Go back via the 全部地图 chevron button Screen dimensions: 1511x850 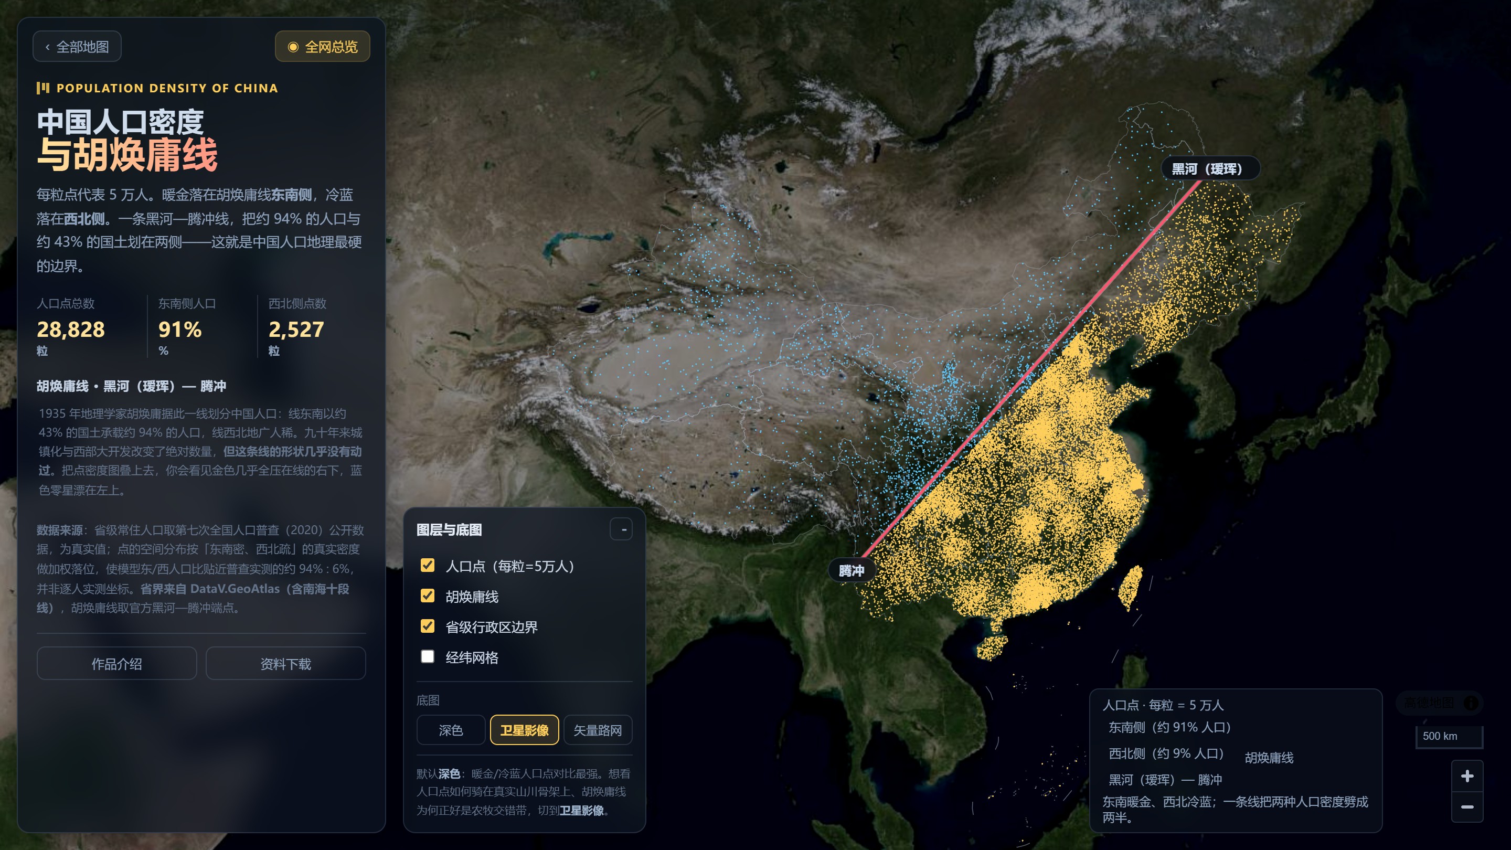pos(77,46)
